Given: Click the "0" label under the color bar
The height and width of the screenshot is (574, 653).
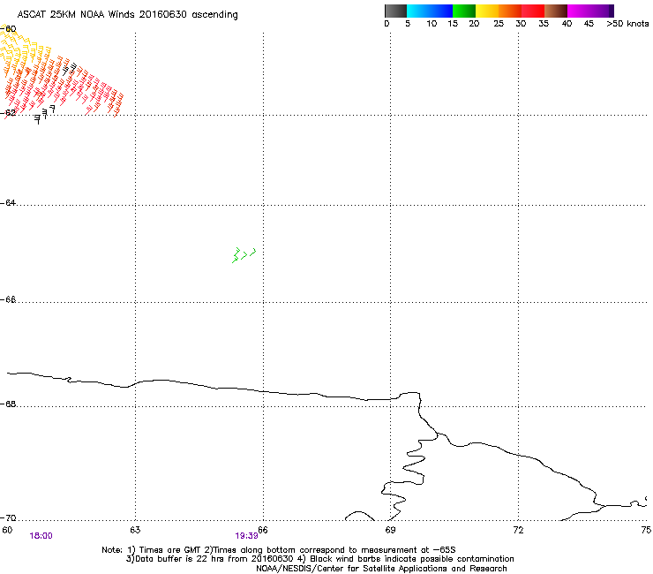Looking at the screenshot, I should (x=387, y=24).
